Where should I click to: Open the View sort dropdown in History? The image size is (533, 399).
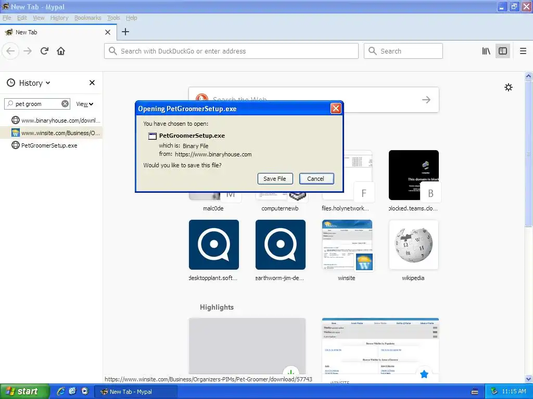coord(85,104)
